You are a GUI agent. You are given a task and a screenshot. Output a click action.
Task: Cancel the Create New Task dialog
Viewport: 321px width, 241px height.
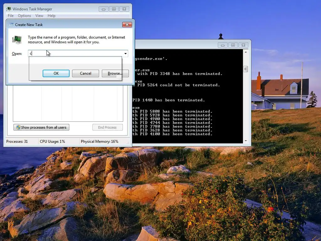pos(86,73)
